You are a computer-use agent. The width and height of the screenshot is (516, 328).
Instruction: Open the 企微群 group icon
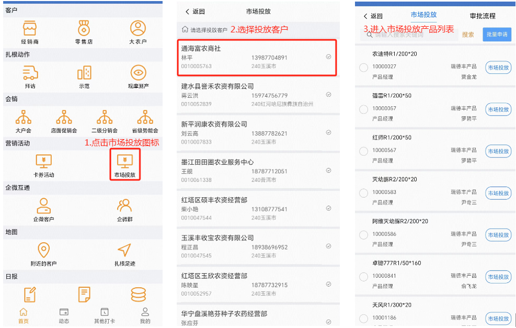click(x=124, y=206)
